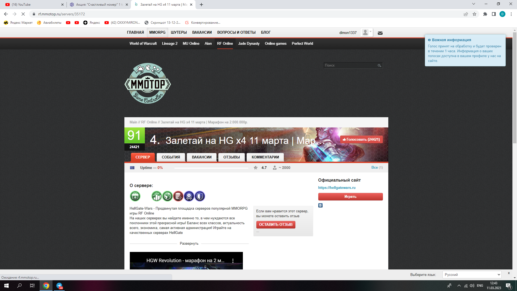Play HGW Revolution video thumbnail
517x291 pixels.
pyautogui.click(x=186, y=261)
